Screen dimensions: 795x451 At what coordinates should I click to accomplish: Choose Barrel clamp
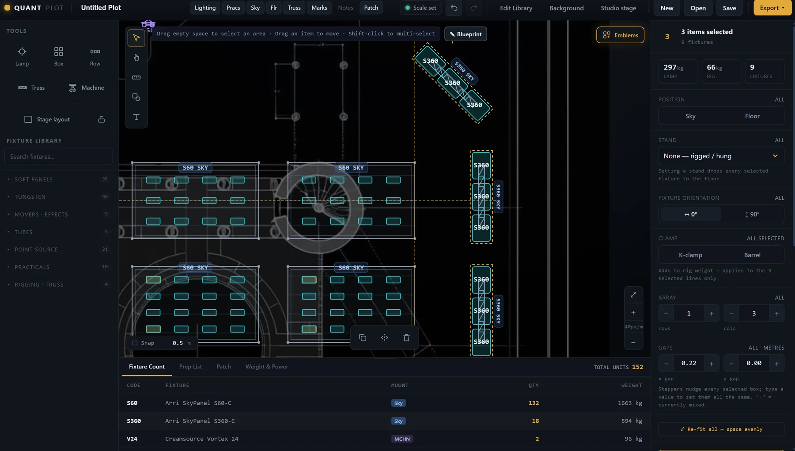click(752, 255)
